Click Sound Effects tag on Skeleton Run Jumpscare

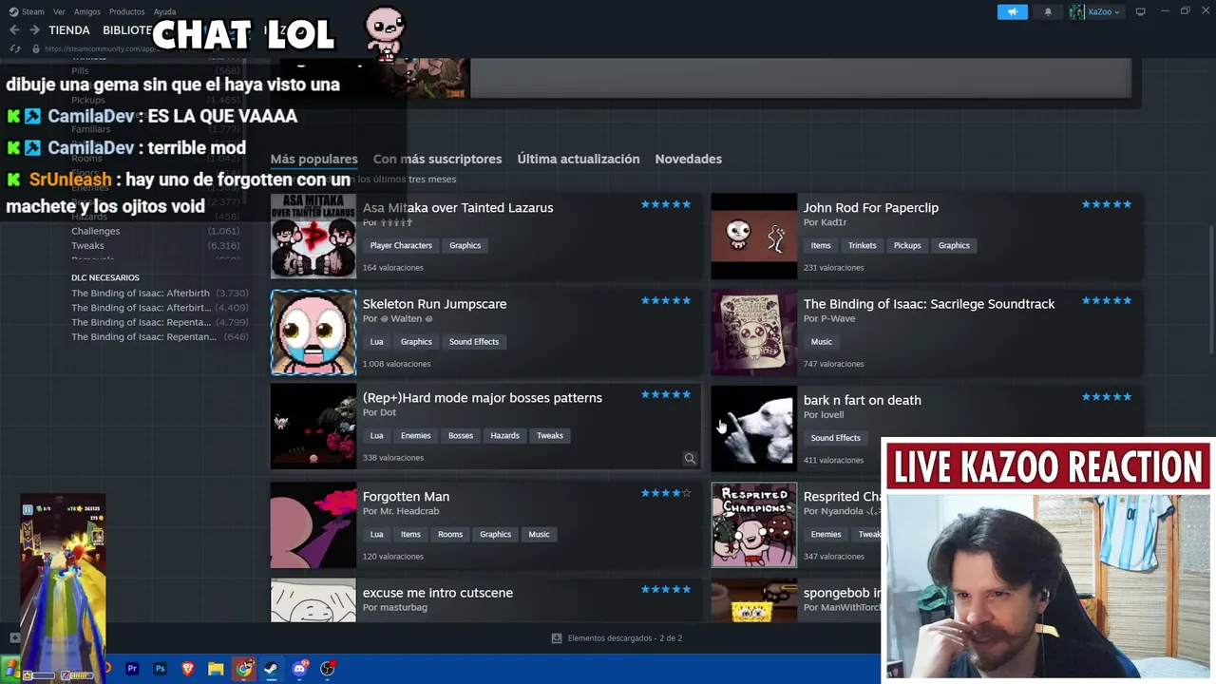click(x=474, y=342)
